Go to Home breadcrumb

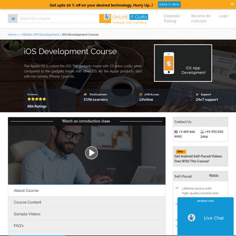click(12, 35)
